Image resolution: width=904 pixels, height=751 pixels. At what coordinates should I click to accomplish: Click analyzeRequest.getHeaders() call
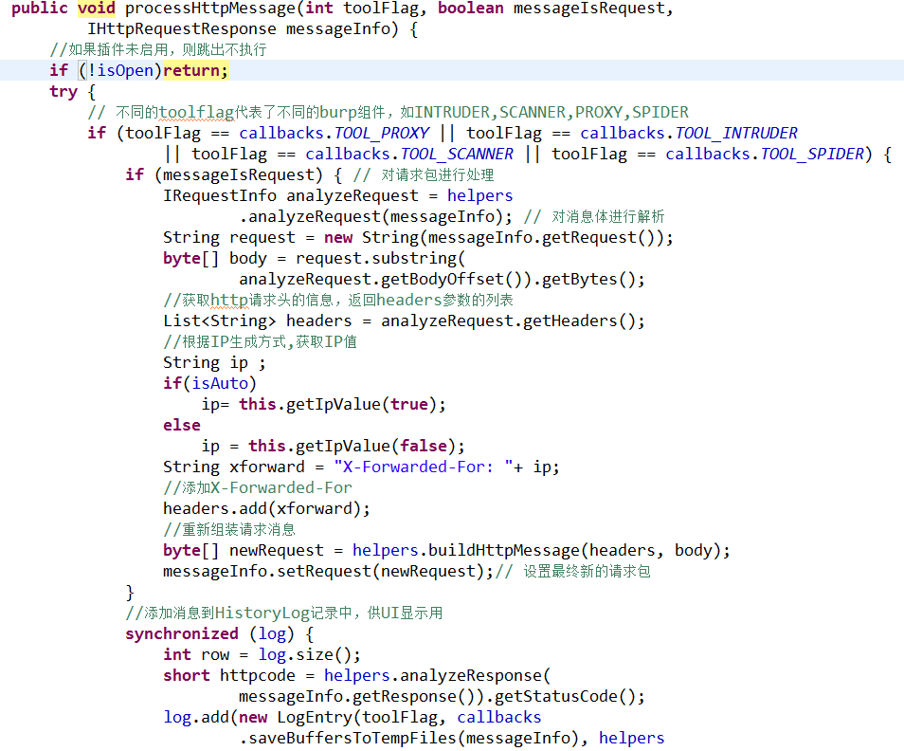(x=508, y=321)
